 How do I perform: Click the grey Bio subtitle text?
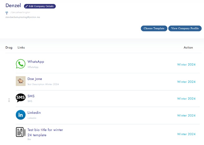tap(29, 139)
